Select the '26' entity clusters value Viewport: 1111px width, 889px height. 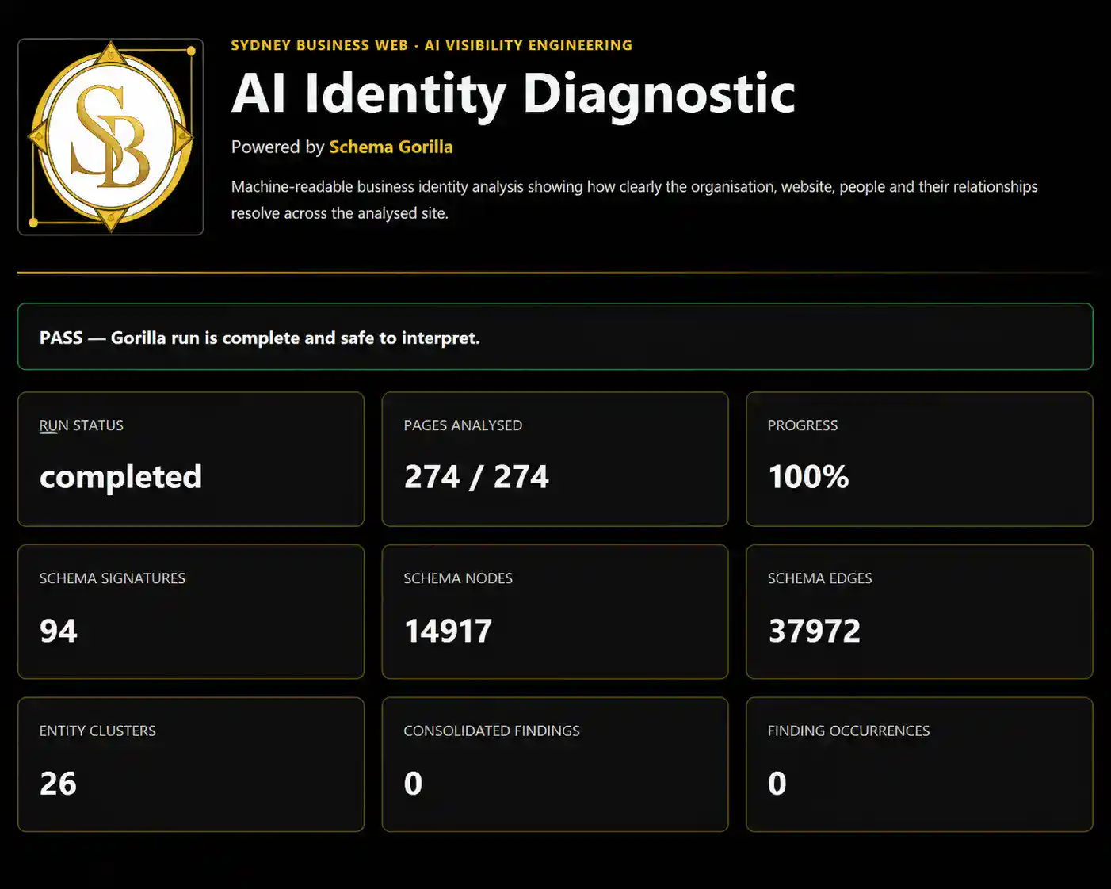pos(59,784)
